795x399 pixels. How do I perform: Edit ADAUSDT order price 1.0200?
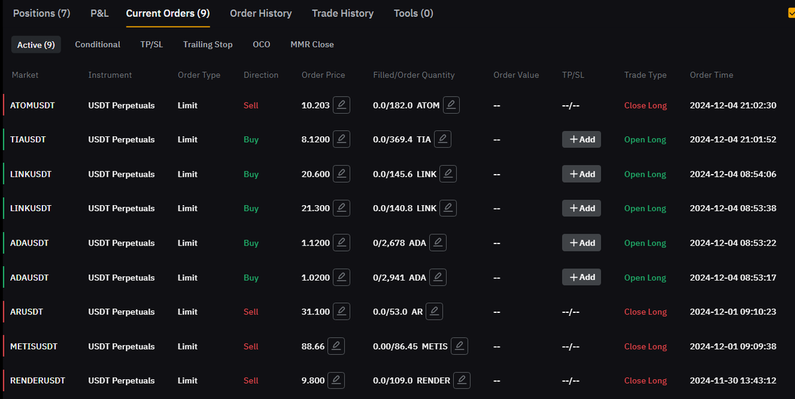(341, 277)
